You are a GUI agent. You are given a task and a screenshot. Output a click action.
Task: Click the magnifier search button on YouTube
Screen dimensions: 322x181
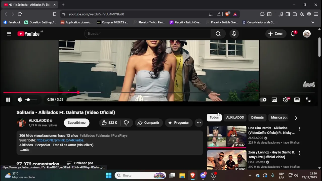coord(218,34)
